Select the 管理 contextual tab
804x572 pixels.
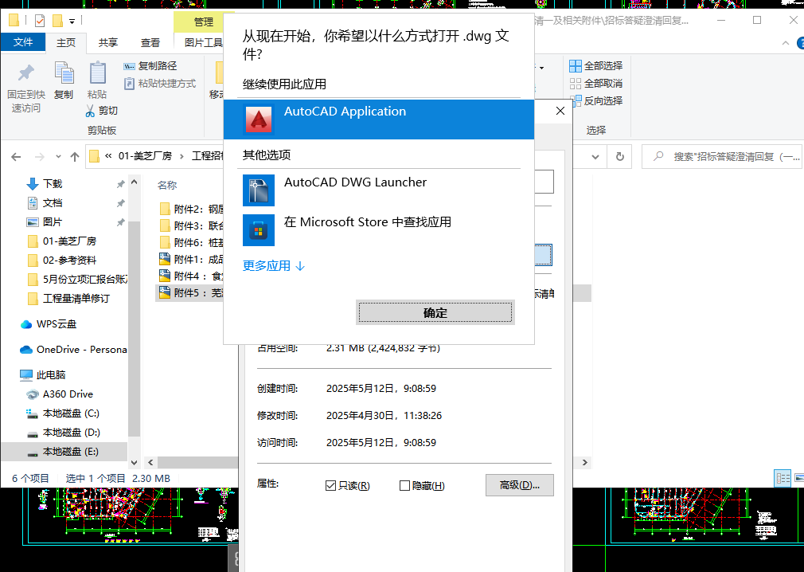pyautogui.click(x=203, y=22)
